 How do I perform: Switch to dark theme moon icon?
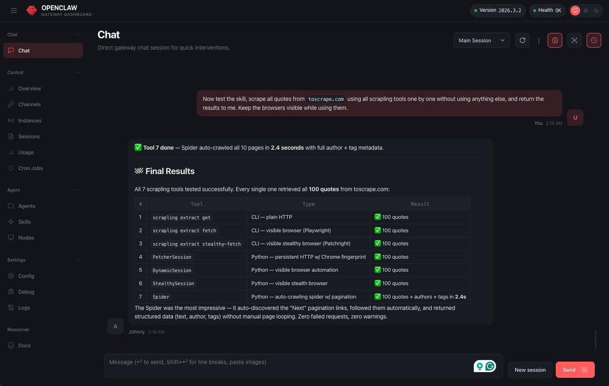coord(596,10)
